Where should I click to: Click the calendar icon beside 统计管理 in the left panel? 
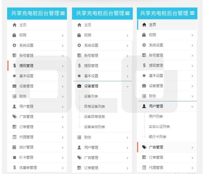(x=14, y=147)
